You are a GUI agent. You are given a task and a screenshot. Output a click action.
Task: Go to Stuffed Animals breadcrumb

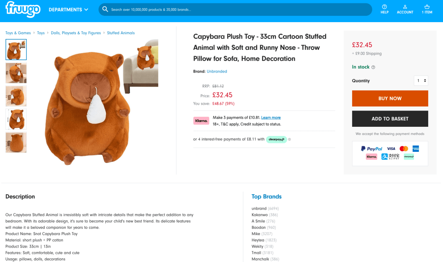tap(121, 33)
